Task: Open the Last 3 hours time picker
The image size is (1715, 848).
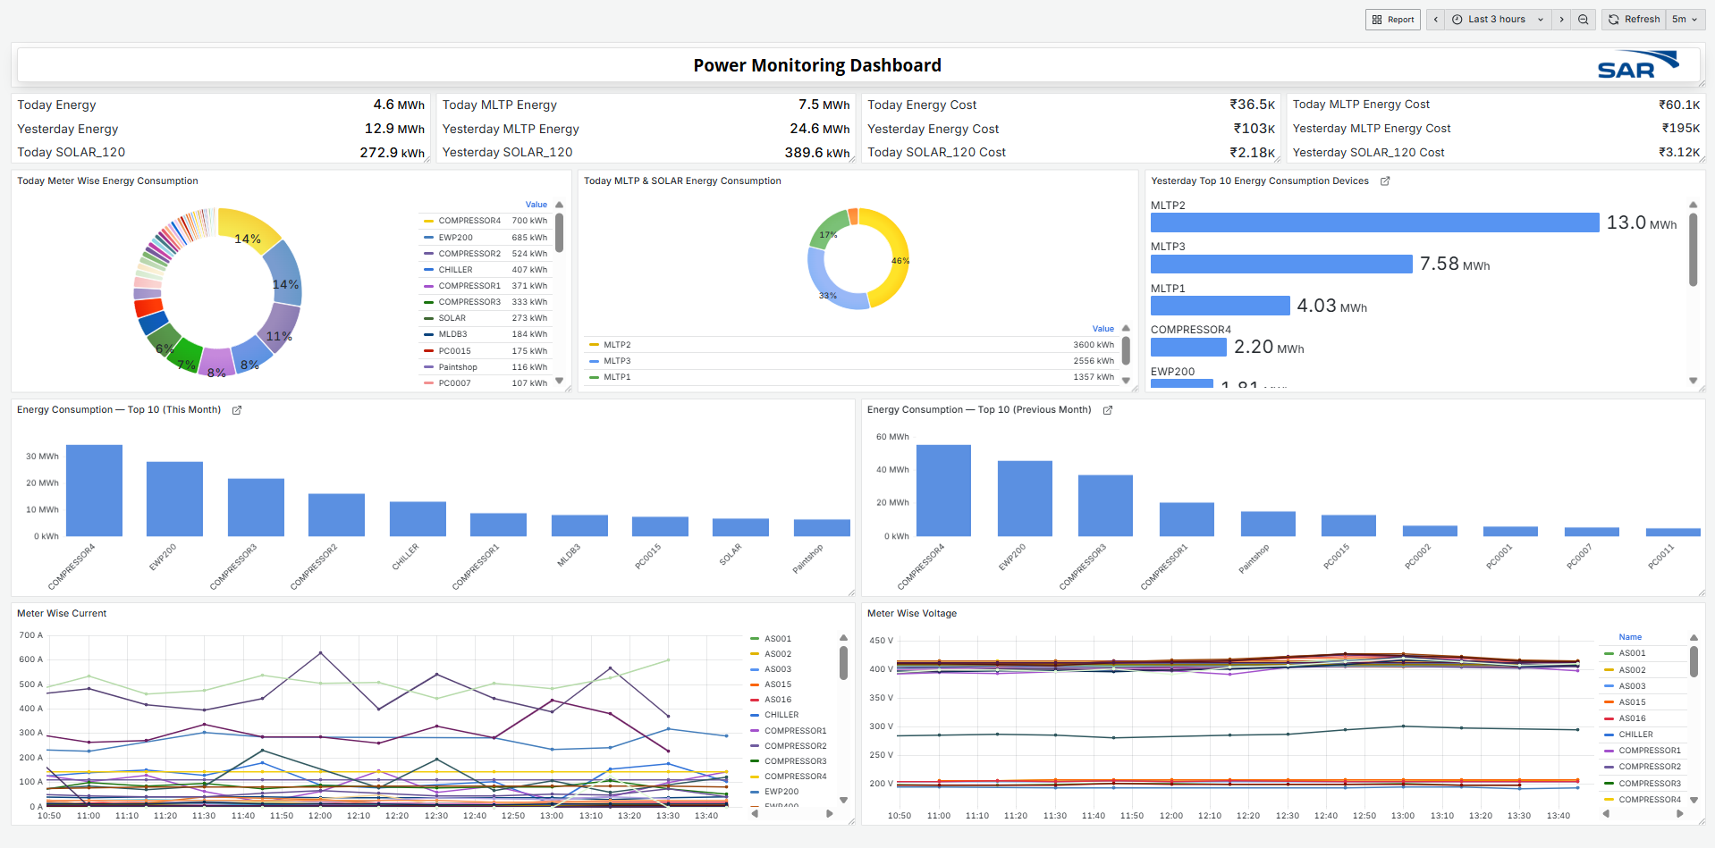Action: point(1497,20)
